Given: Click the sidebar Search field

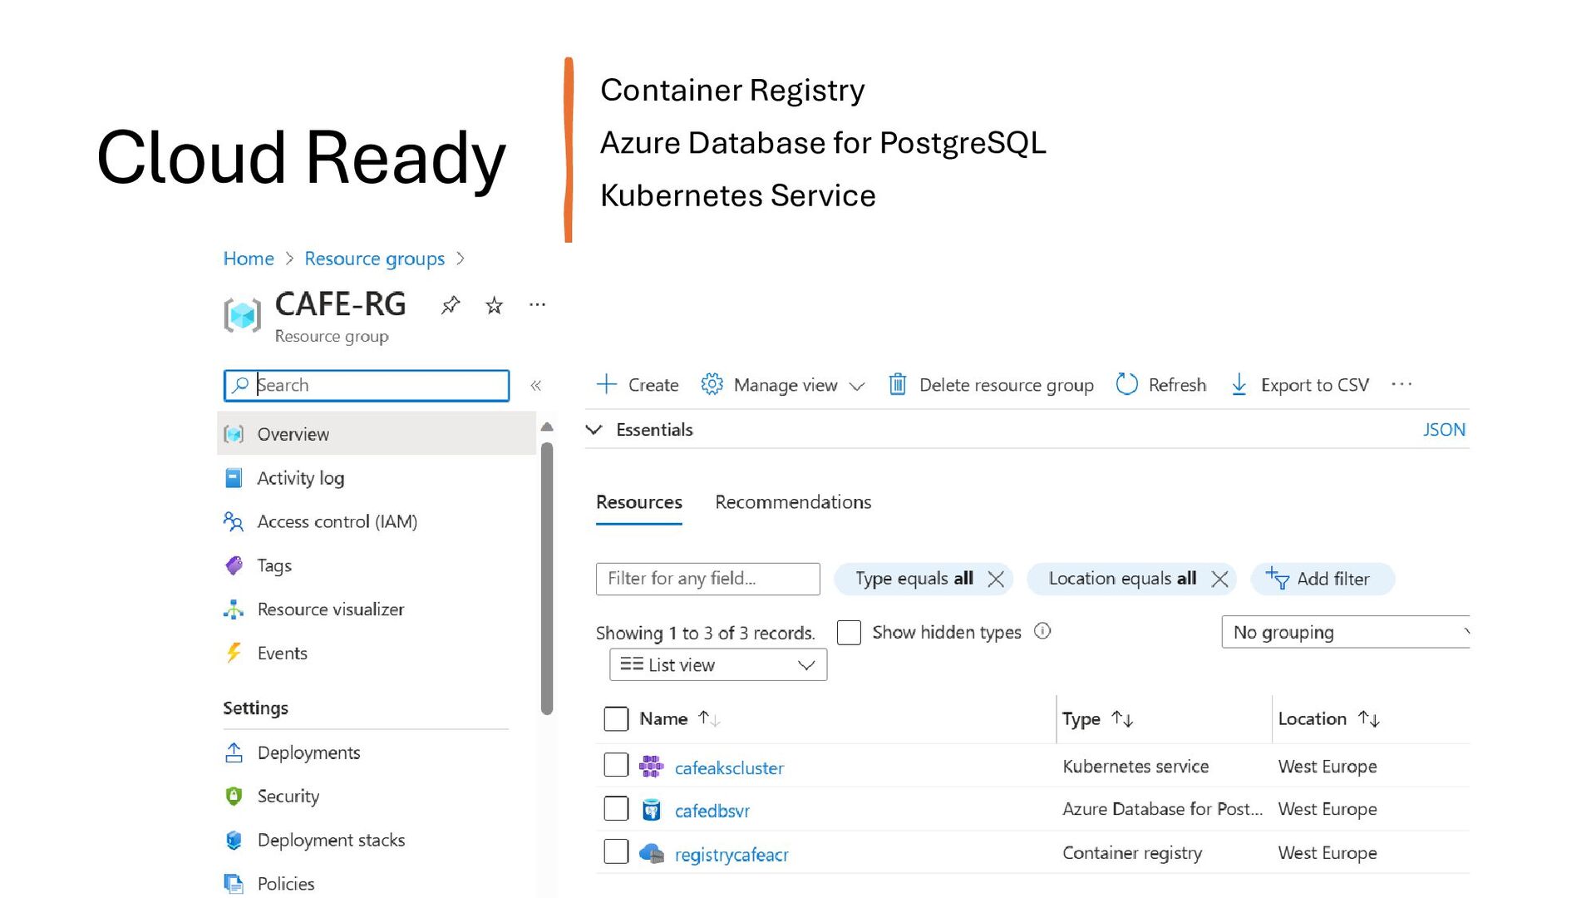Looking at the screenshot, I should coord(367,385).
